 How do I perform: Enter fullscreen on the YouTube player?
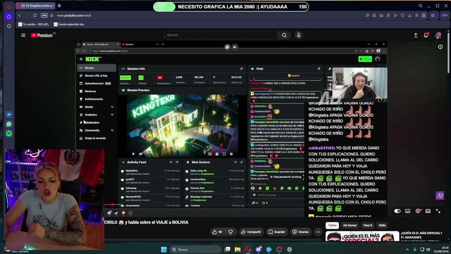(x=438, y=211)
